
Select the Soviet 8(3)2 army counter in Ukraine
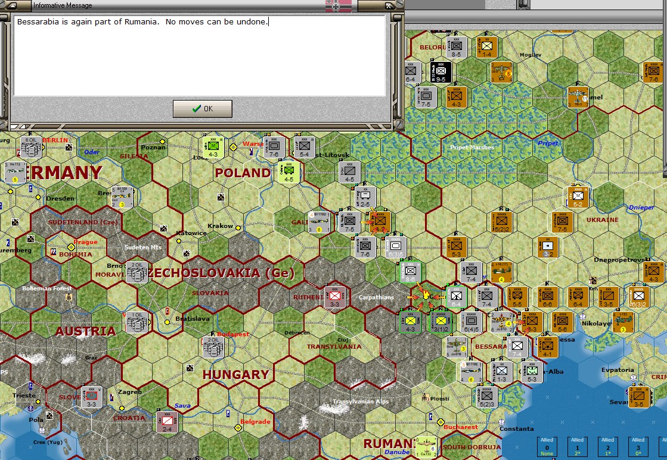(638, 298)
